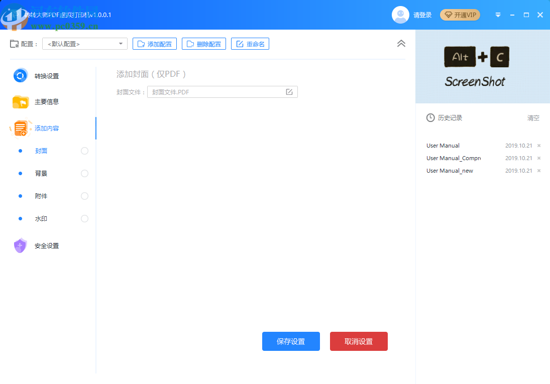Click the 保存设置 save button
Screen dimensions: 550x384
291,341
